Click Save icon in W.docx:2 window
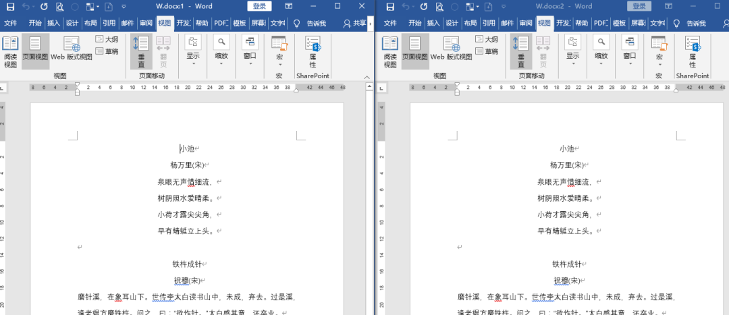The height and width of the screenshot is (315, 729). pyautogui.click(x=390, y=7)
